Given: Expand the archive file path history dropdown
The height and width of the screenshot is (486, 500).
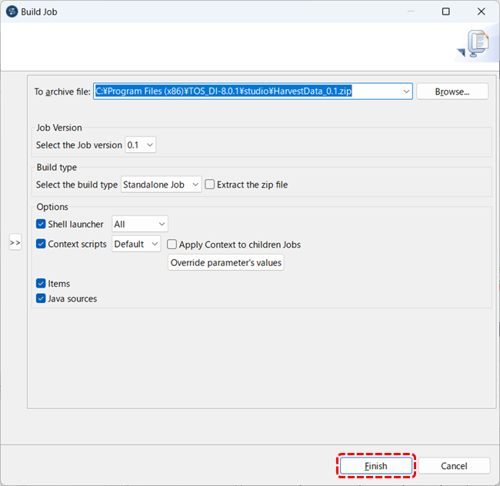Looking at the screenshot, I should (406, 92).
